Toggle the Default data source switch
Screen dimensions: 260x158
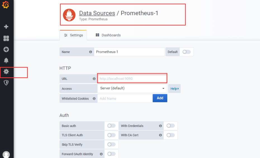point(186,52)
